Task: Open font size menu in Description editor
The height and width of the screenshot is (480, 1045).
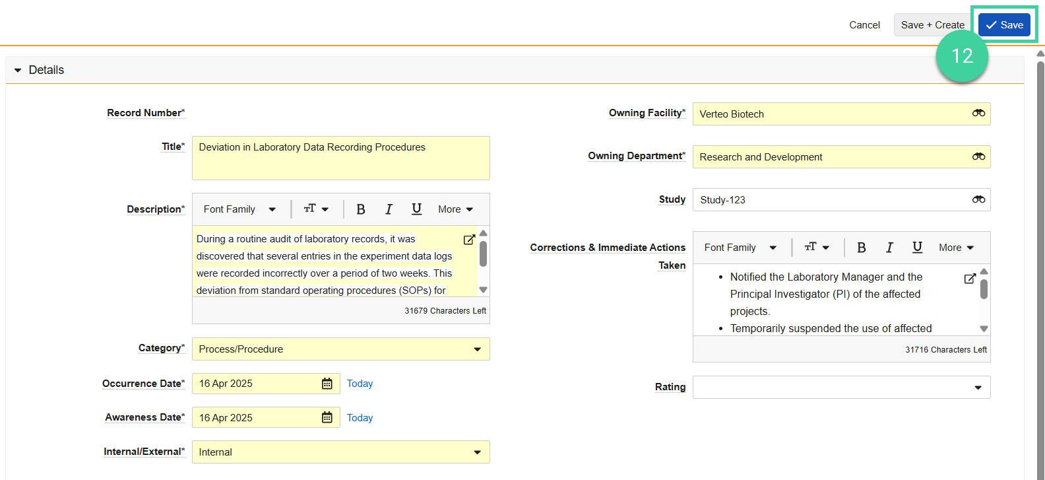Action: pos(316,209)
